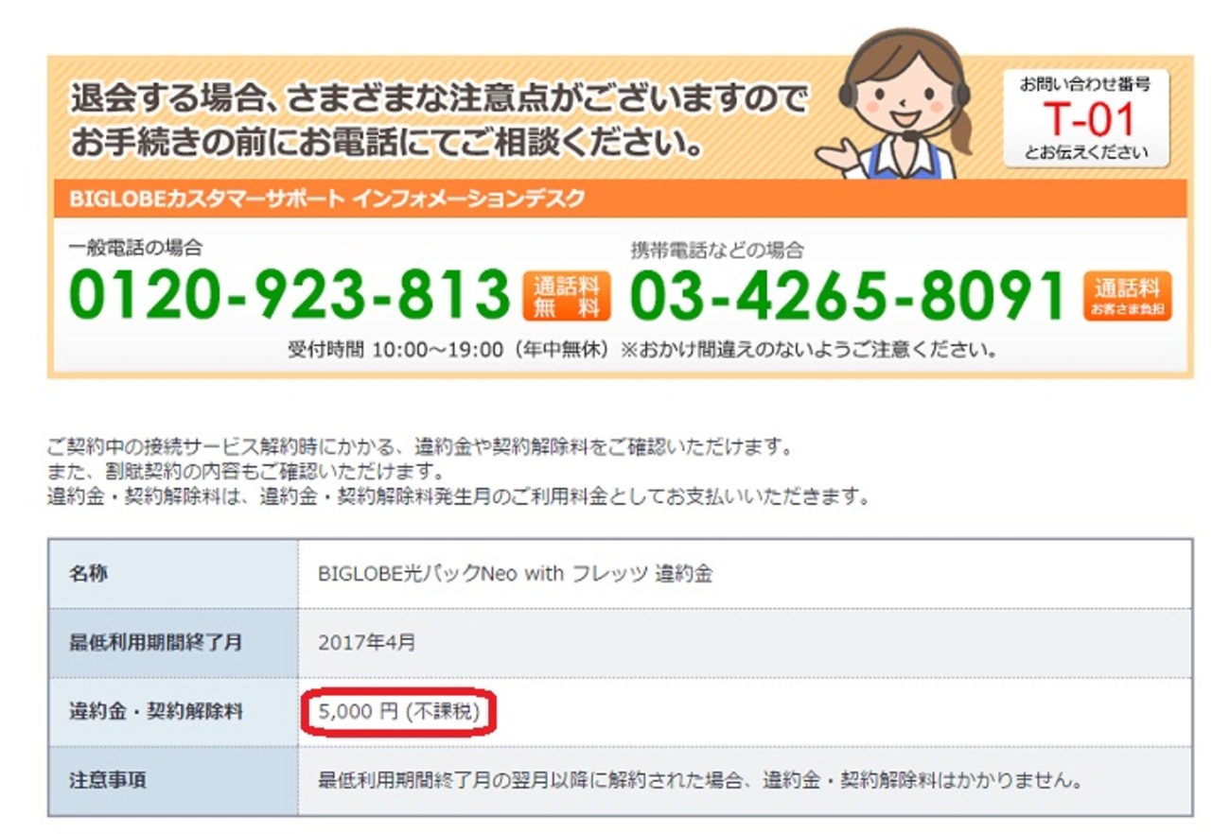Select the phone number 0120-923-813

click(x=290, y=295)
